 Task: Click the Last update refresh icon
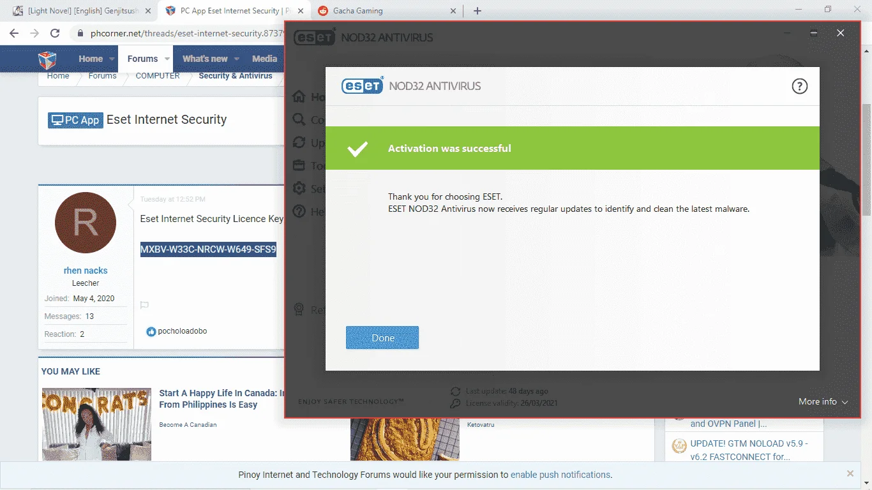pos(455,391)
